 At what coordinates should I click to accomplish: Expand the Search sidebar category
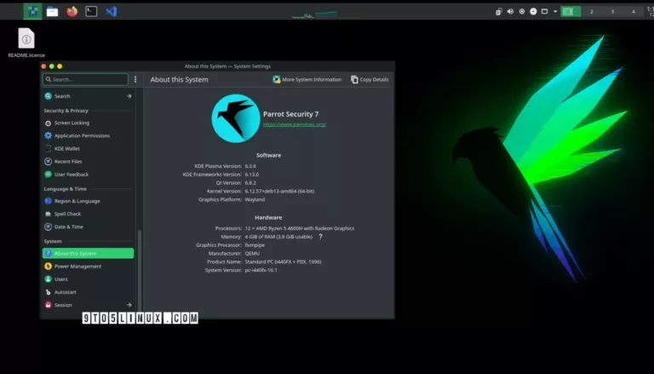point(129,96)
